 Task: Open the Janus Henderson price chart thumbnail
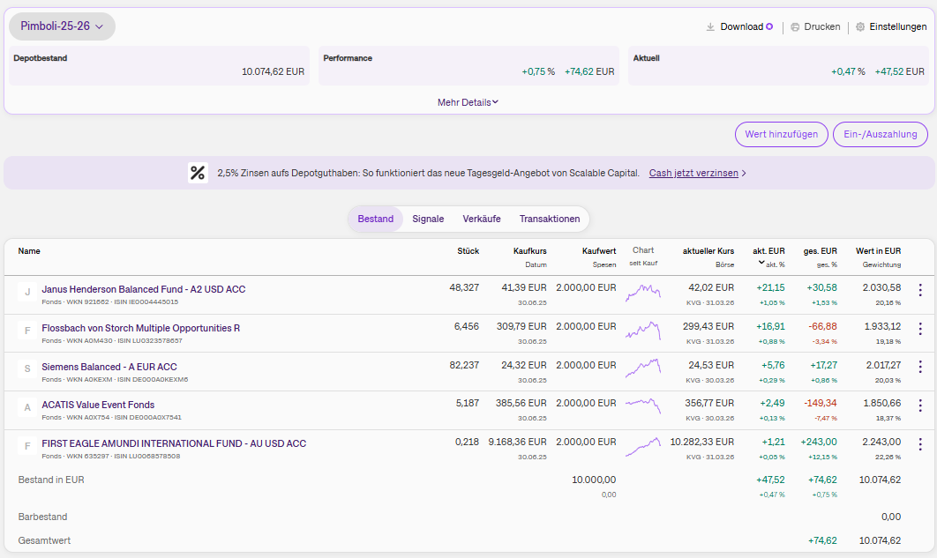[x=643, y=291]
